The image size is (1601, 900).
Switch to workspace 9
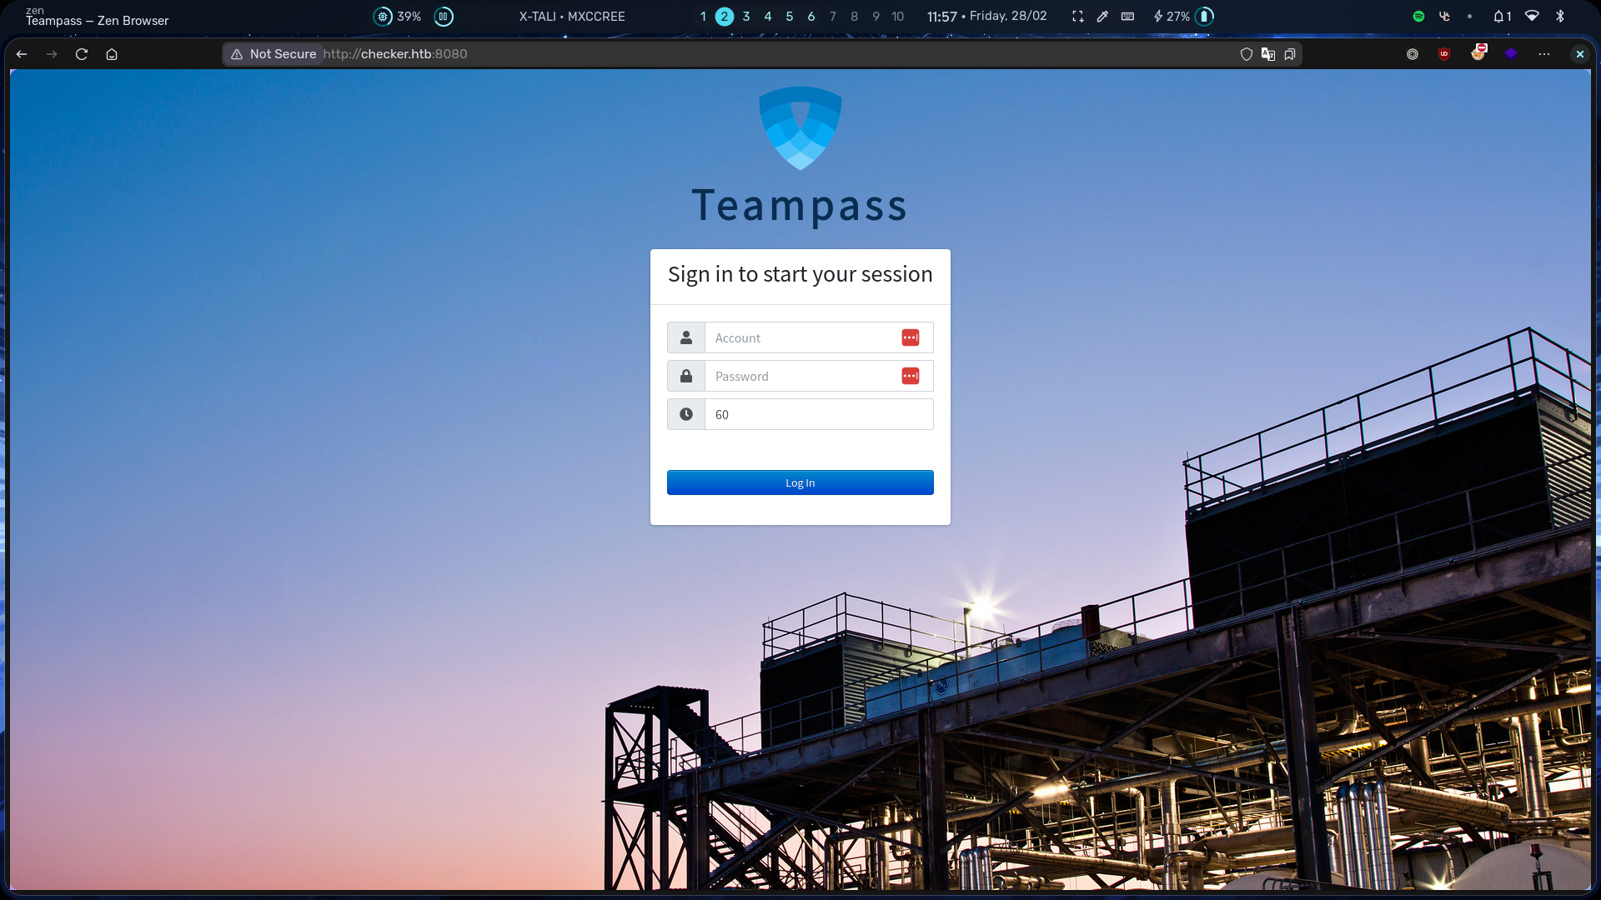876,17
